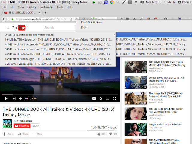The width and height of the screenshot is (192, 144).
Task: Choose the 50MB medium video/webm download
Action: [x=58, y=49]
